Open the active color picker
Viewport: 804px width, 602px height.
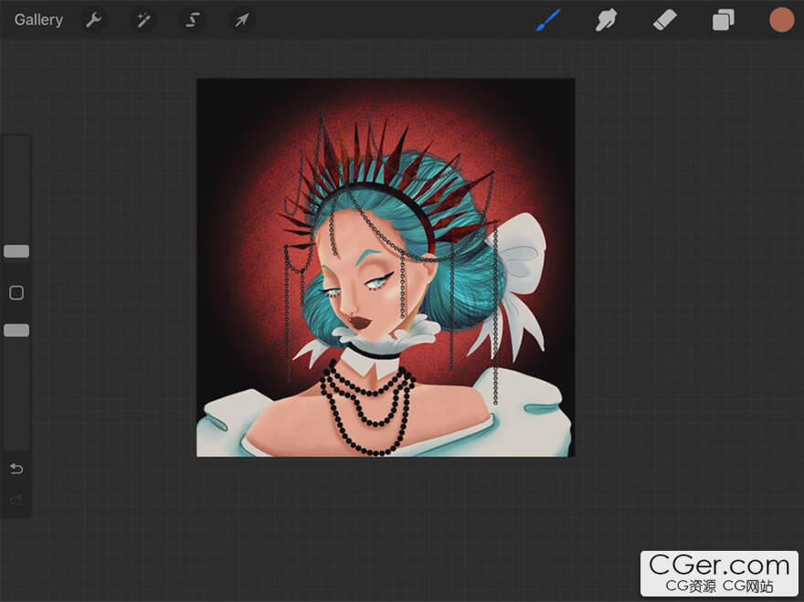coord(781,20)
